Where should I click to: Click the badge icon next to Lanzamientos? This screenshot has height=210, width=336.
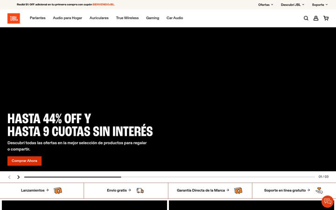58,190
